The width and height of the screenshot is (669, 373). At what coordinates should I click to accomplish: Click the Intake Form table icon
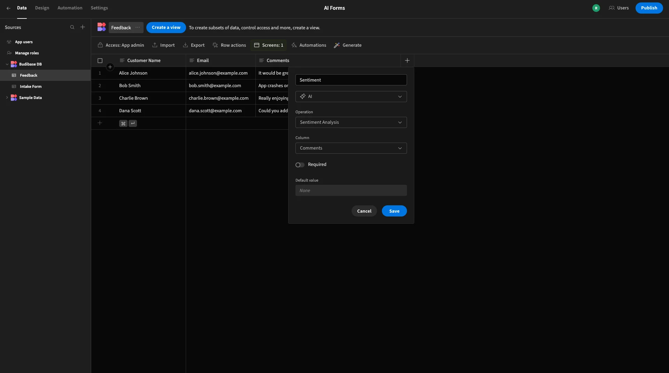point(14,86)
